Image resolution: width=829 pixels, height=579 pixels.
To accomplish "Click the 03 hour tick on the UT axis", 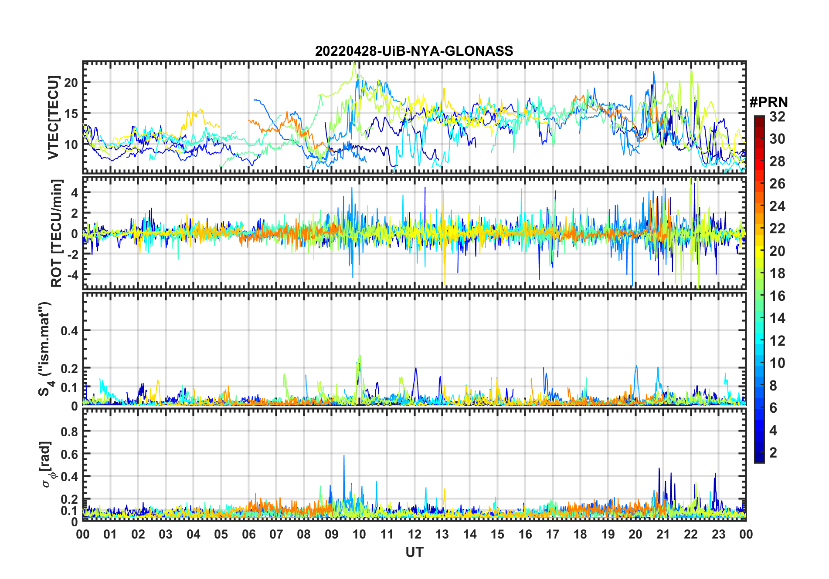I will click(x=166, y=535).
